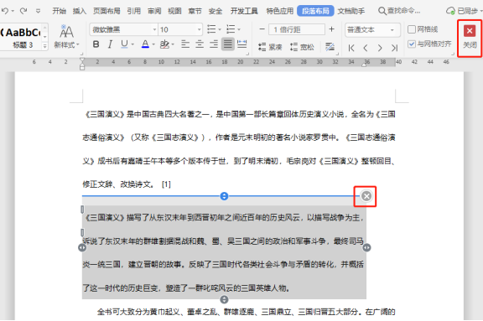Dismiss paragraph layout with gray circle X
This screenshot has width=483, height=321.
(366, 196)
